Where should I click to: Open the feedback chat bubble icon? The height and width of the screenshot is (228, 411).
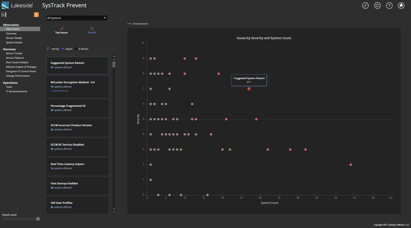(377, 6)
